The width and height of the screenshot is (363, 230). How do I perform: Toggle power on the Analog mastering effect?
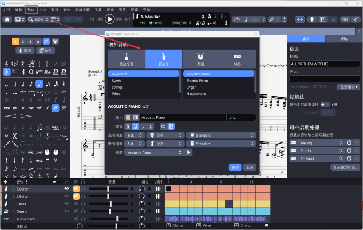click(x=349, y=143)
